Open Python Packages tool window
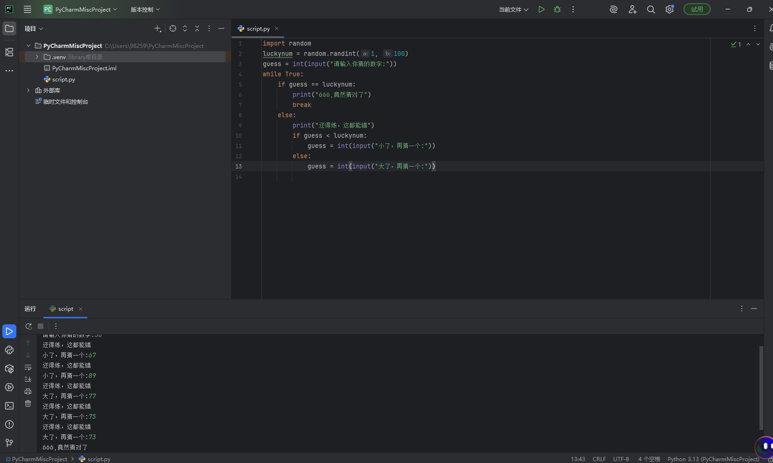The image size is (773, 463). 9,369
